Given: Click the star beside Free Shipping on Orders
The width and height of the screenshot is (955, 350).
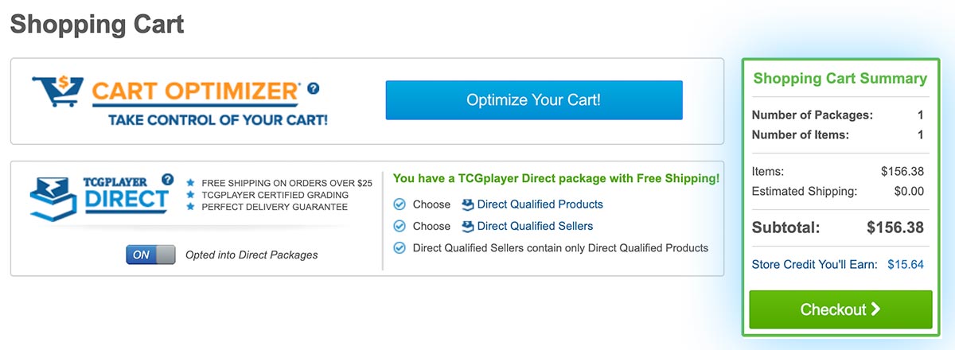Looking at the screenshot, I should pos(191,183).
